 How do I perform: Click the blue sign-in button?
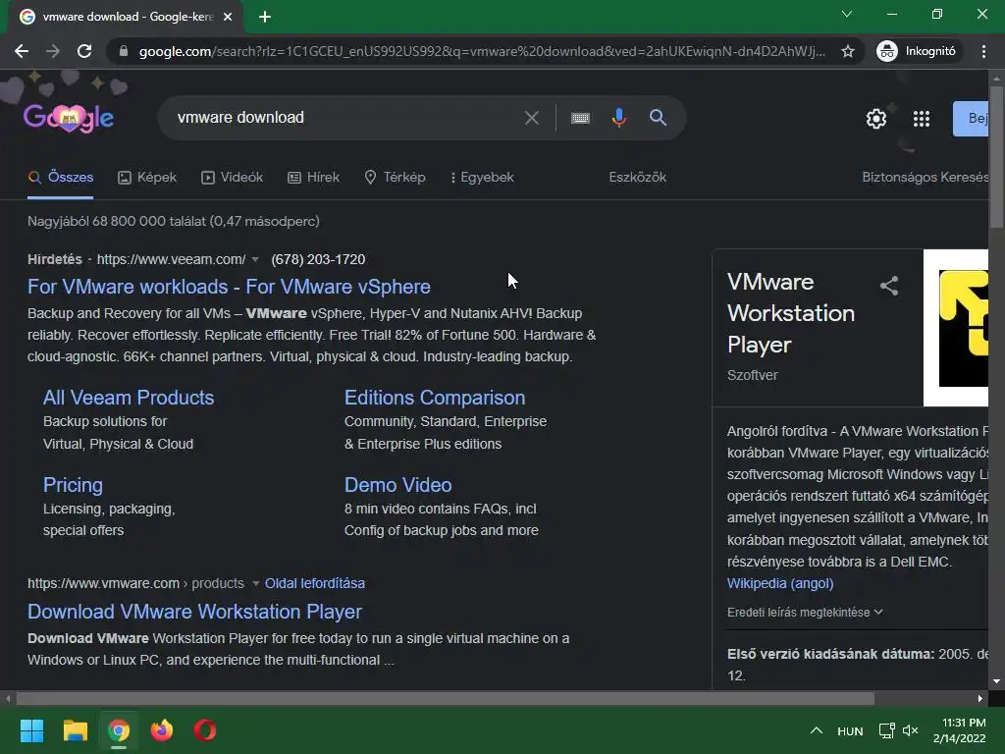click(x=971, y=119)
